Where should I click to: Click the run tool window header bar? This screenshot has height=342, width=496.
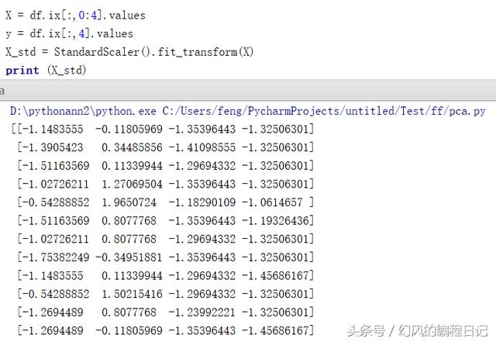pyautogui.click(x=248, y=90)
